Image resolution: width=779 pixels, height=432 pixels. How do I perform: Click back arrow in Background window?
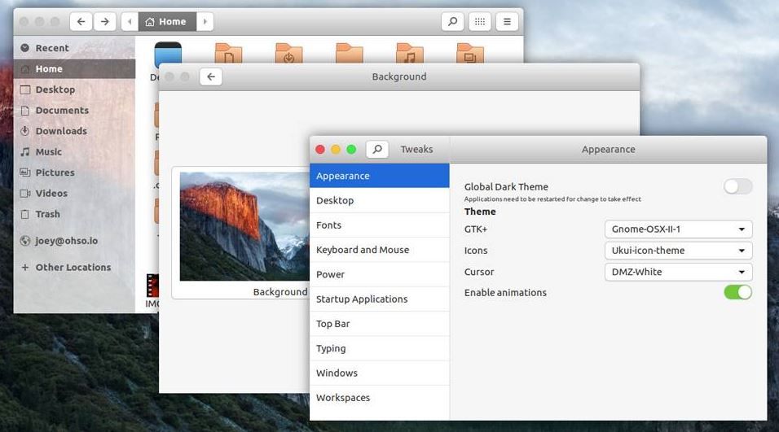point(211,76)
